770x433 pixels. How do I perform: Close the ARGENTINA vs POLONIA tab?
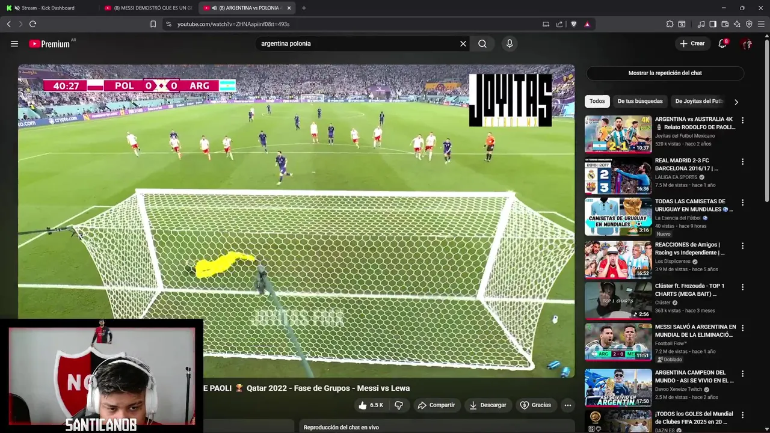(289, 8)
